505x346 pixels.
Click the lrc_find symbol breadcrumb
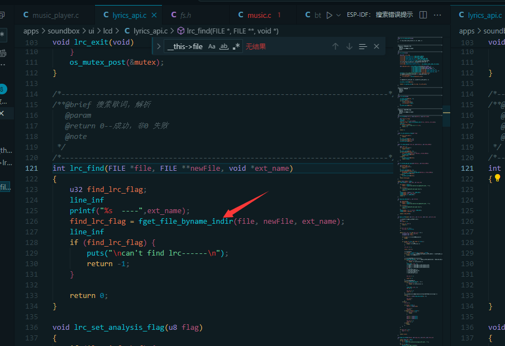pos(228,31)
